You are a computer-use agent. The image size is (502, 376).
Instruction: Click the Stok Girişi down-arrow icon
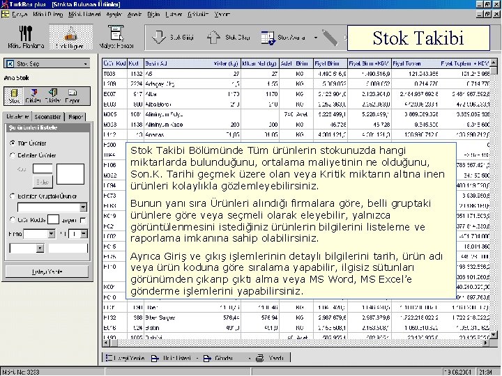158,37
